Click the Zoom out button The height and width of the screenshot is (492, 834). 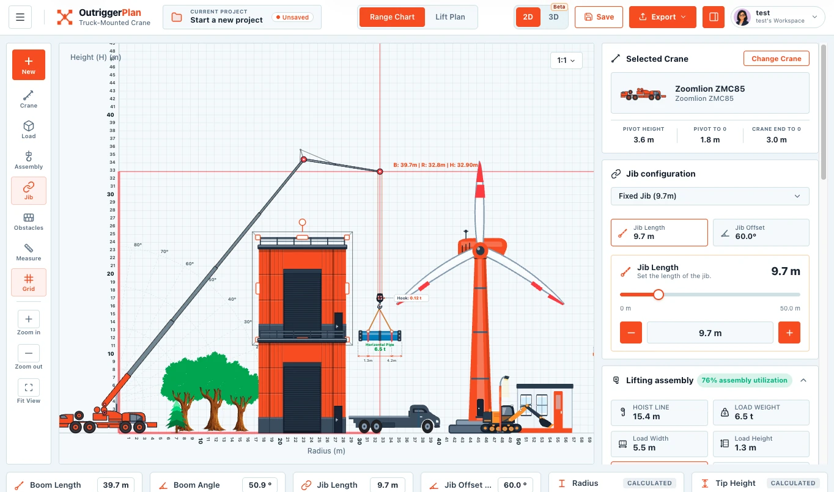click(29, 353)
